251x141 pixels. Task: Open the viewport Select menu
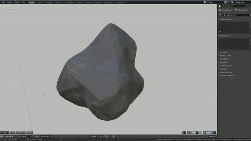(18, 133)
